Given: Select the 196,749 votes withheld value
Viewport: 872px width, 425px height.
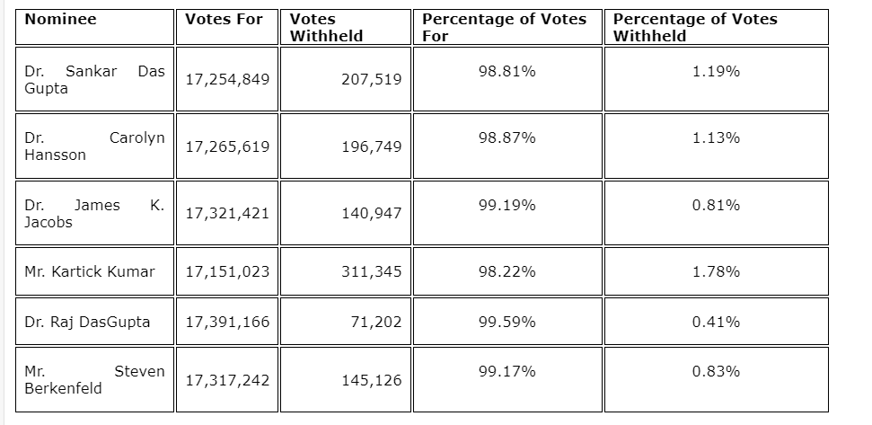Looking at the screenshot, I should click(372, 146).
